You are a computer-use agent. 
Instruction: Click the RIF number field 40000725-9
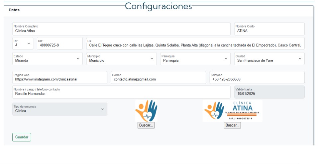[60, 43]
